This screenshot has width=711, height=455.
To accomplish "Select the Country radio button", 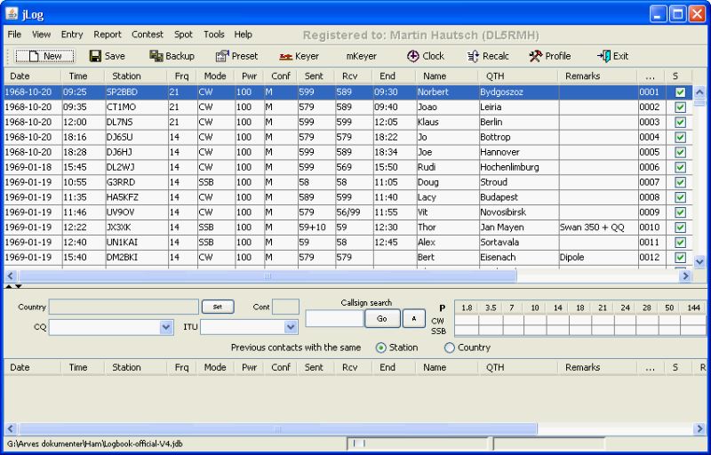I will (449, 347).
